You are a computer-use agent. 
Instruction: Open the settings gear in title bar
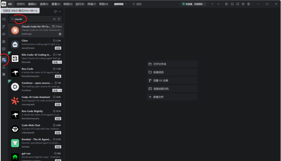(x=243, y=4)
